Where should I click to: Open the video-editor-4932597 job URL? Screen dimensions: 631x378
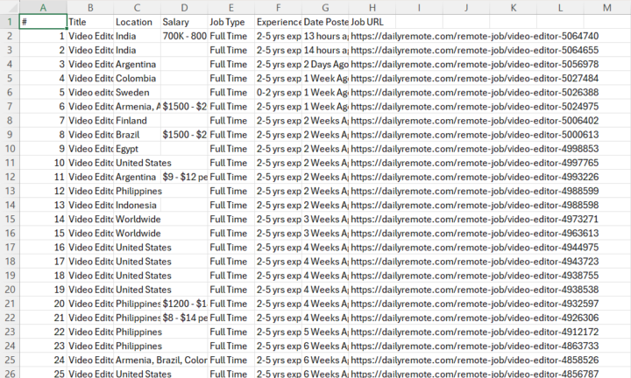pyautogui.click(x=474, y=304)
